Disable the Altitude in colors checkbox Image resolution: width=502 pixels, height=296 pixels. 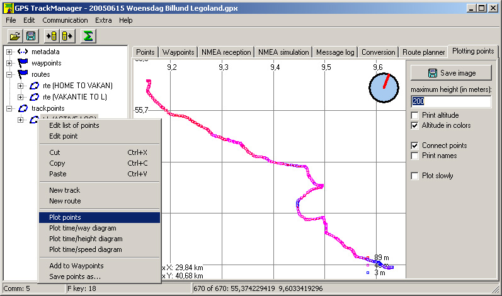pyautogui.click(x=414, y=125)
